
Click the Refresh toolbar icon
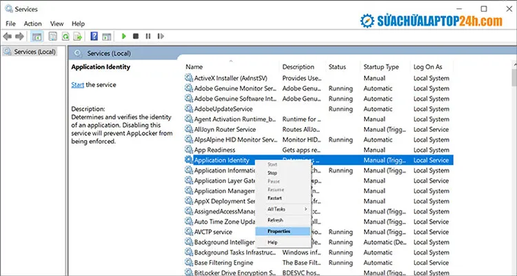[x=65, y=36]
